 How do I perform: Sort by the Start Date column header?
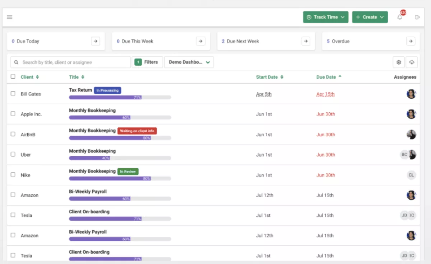tap(270, 77)
